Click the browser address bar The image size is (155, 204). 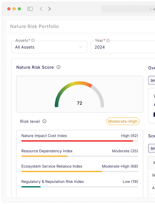coord(128,9)
